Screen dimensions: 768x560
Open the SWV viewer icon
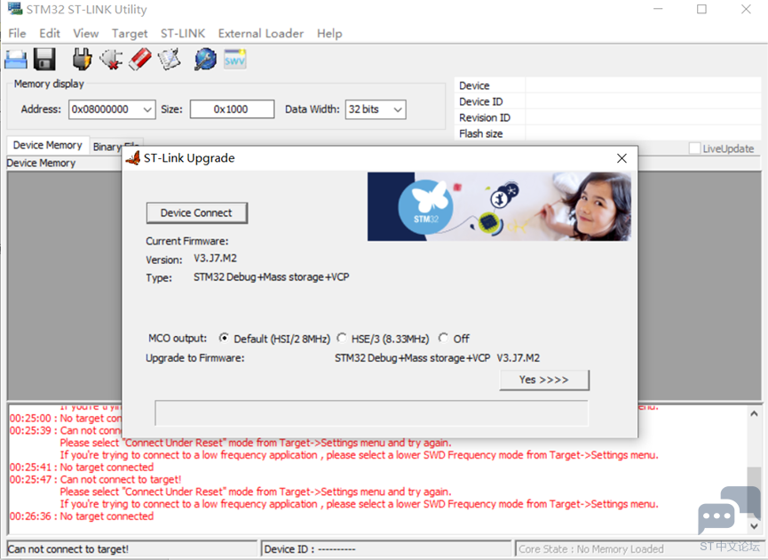(x=234, y=60)
